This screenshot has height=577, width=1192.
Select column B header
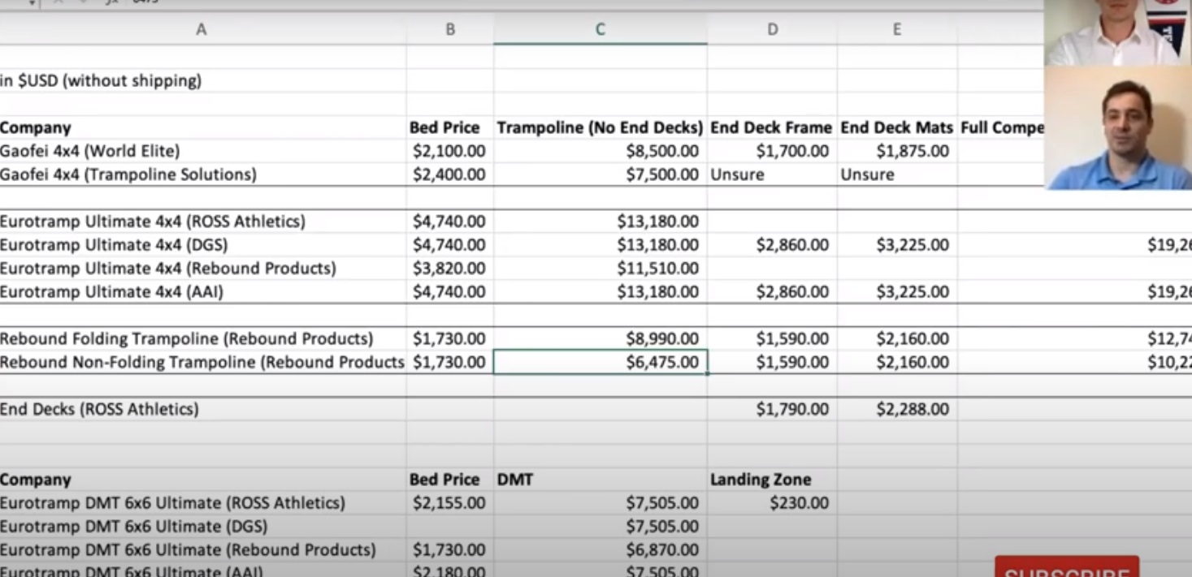tap(450, 29)
